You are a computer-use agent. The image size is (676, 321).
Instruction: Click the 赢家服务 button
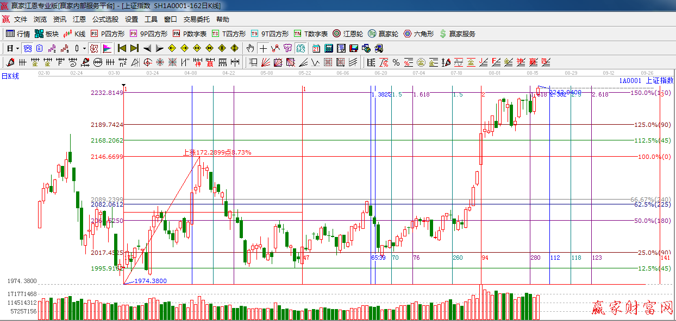pyautogui.click(x=457, y=34)
